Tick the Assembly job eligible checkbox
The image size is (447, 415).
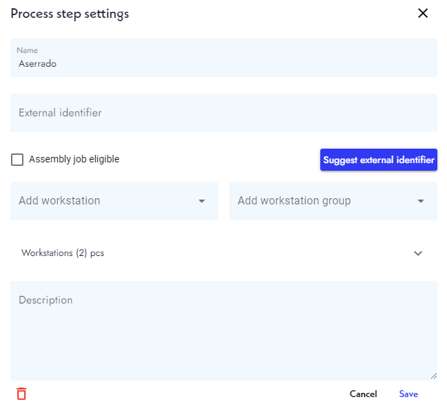coord(17,160)
